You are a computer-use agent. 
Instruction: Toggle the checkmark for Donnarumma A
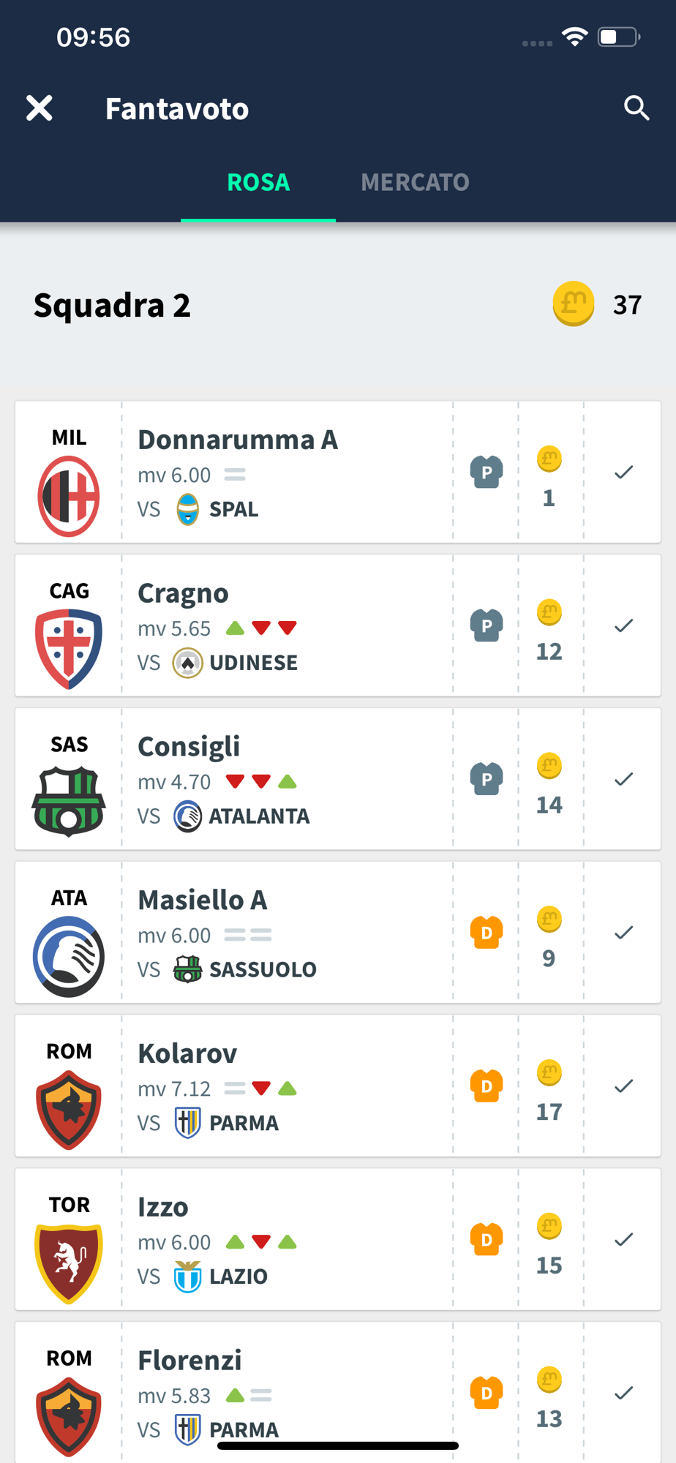pyautogui.click(x=623, y=473)
